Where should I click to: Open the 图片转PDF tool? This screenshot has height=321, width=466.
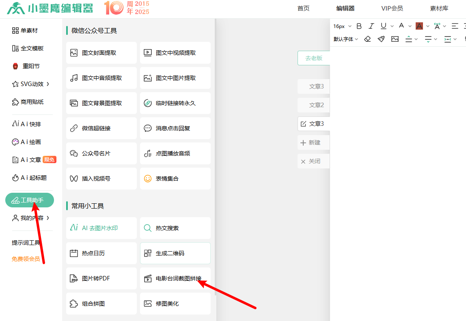pos(101,278)
